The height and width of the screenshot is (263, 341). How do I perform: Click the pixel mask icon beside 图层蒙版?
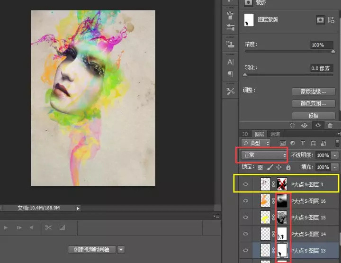pos(321,20)
